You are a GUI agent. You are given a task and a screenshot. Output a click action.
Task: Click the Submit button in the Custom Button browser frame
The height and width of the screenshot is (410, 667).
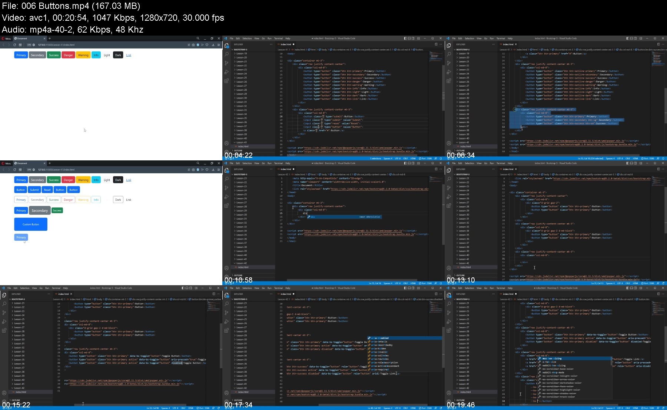pos(34,190)
